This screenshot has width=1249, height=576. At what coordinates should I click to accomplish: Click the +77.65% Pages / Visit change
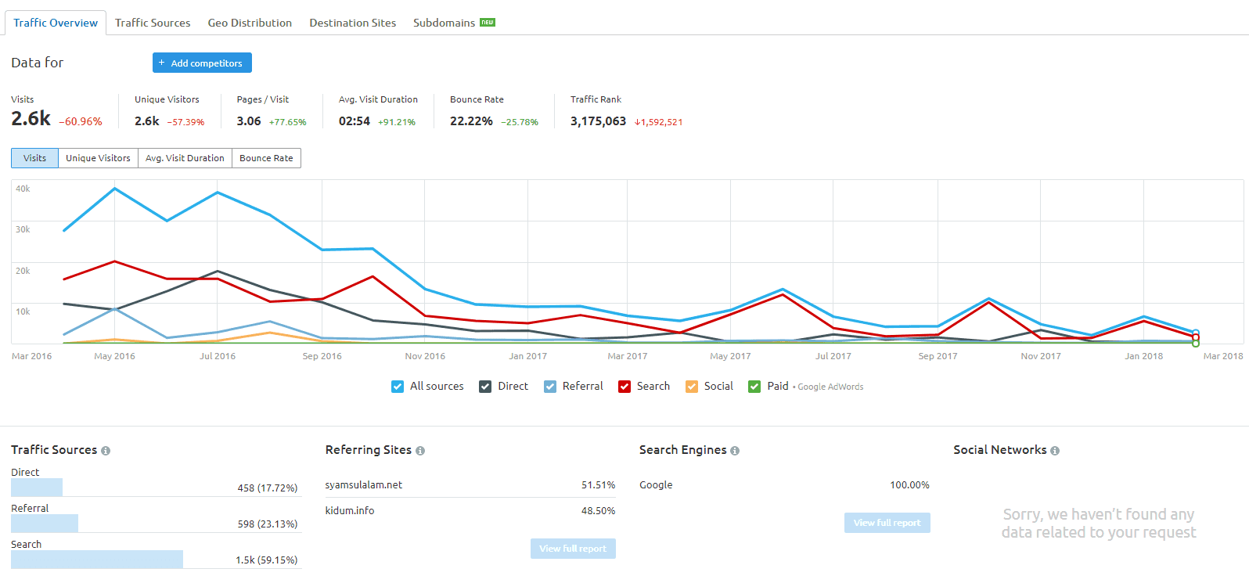point(287,122)
